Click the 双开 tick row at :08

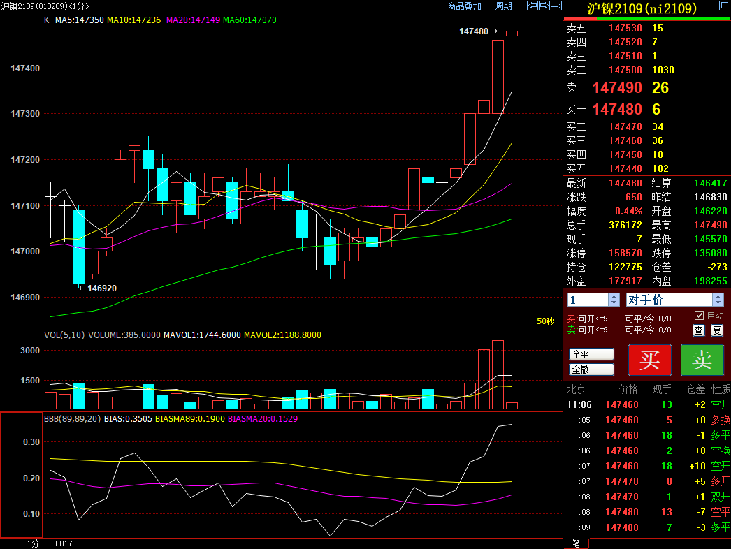(x=648, y=497)
